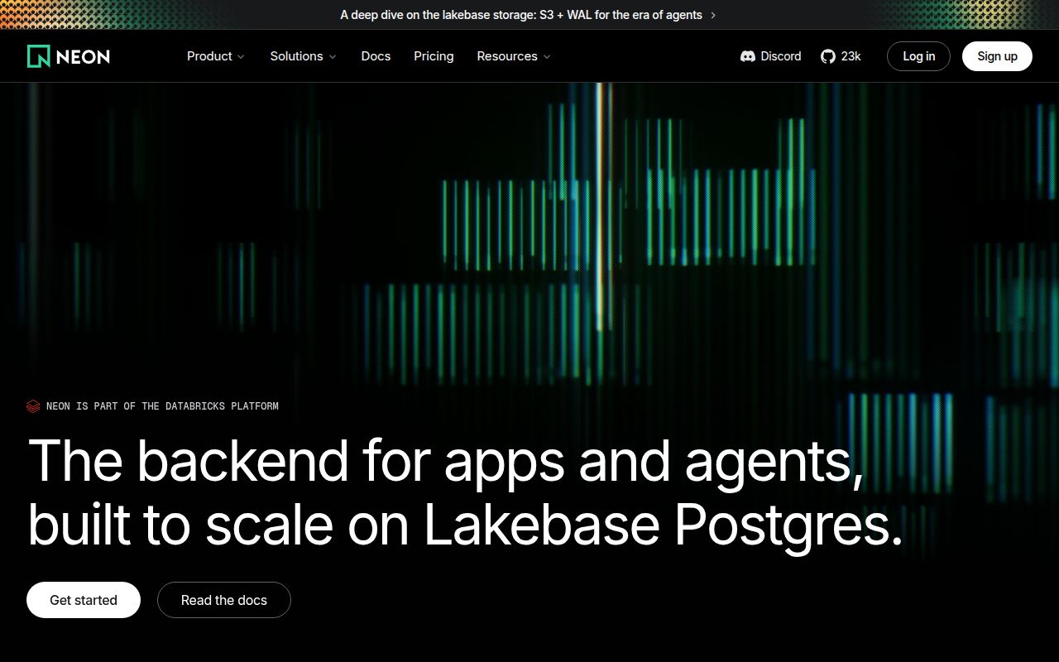Click "NEON IS PART OF THE DATABRICKS PLATFORM" text

(162, 406)
